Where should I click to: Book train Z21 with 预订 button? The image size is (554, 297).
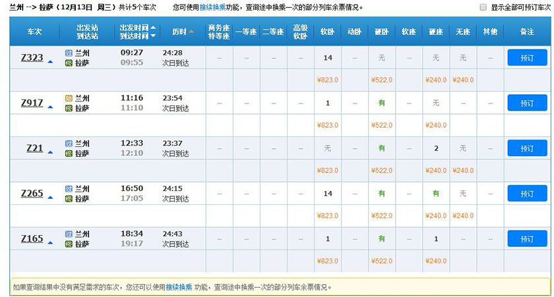pos(527,148)
